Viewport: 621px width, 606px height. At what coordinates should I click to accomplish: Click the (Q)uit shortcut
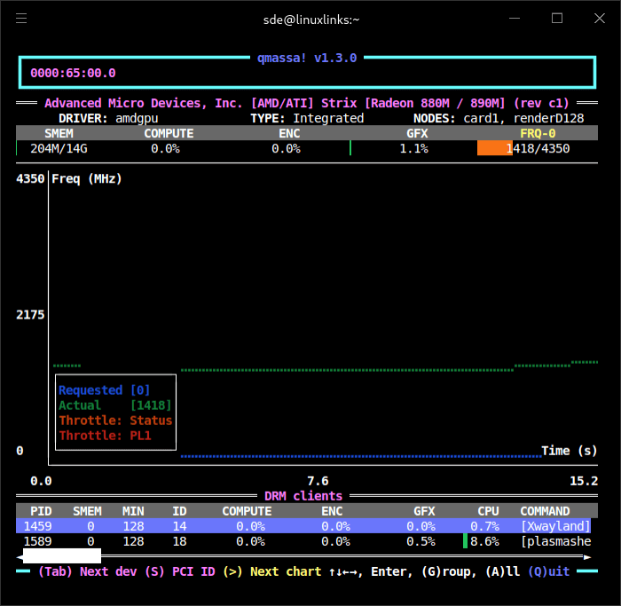click(x=548, y=571)
